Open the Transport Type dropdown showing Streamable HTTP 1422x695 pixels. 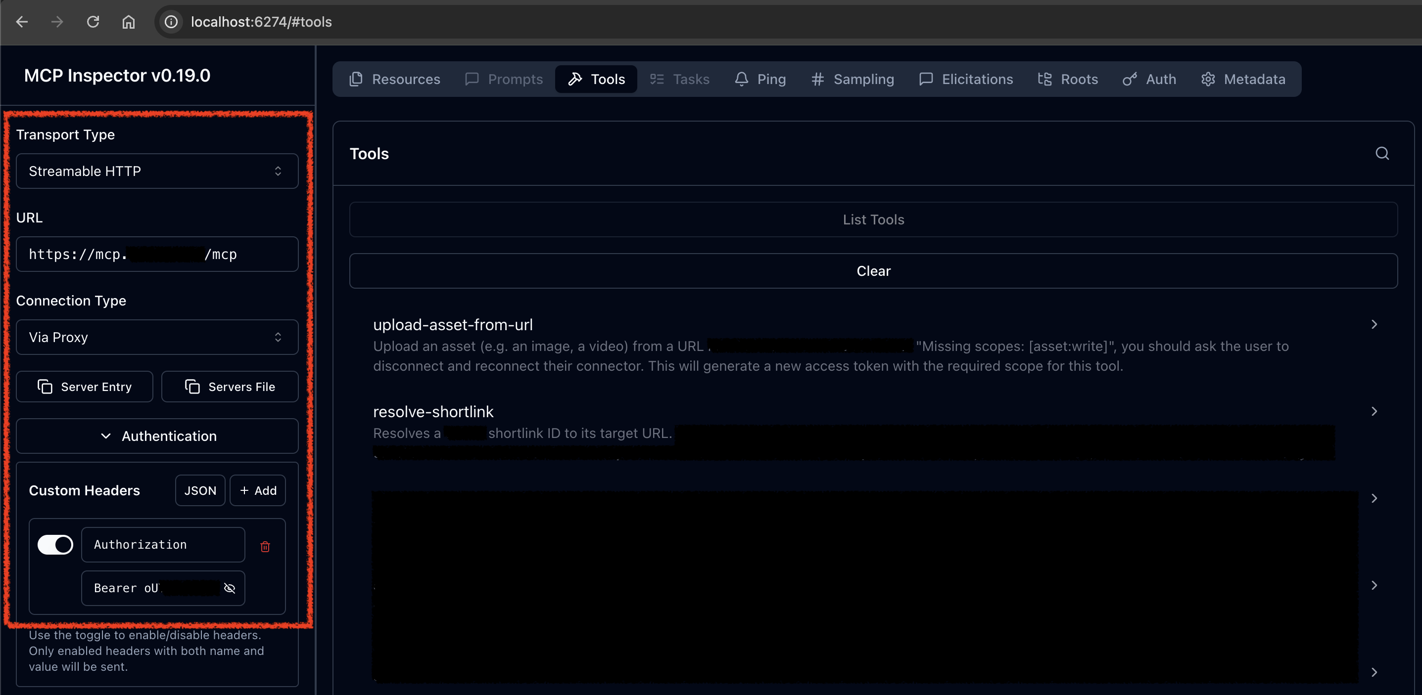(x=157, y=171)
